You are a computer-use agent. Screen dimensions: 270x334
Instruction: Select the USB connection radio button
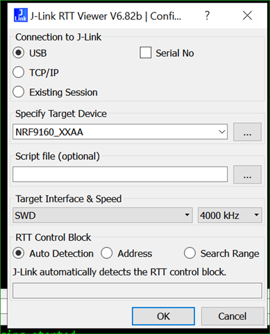[x=19, y=53]
